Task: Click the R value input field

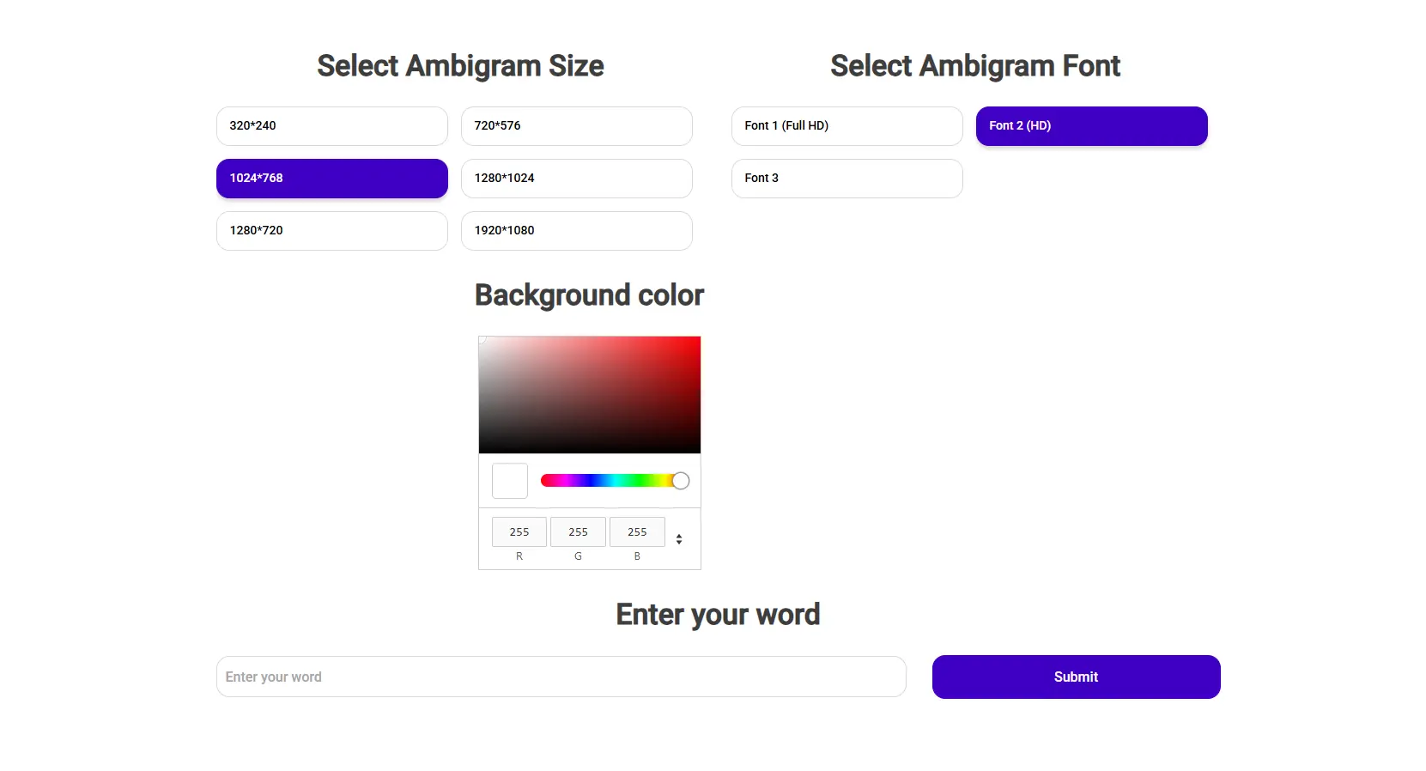Action: [519, 532]
